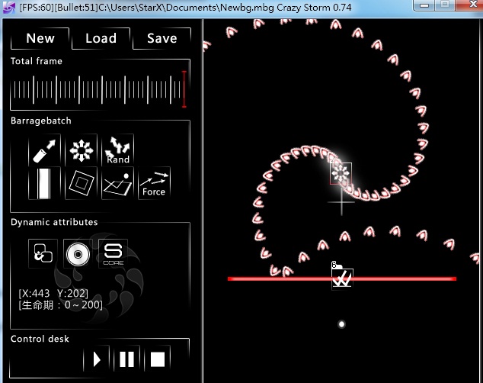The height and width of the screenshot is (383, 483).
Task: Select the checkmark object on red line
Action: click(x=342, y=279)
